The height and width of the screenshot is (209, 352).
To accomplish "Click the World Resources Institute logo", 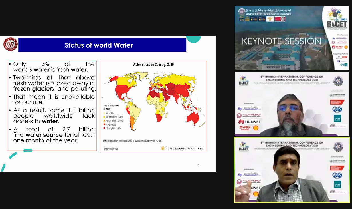I will tap(182, 148).
